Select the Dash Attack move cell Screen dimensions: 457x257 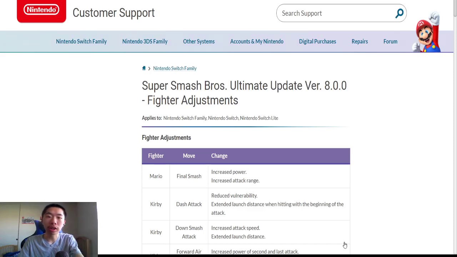pos(189,204)
